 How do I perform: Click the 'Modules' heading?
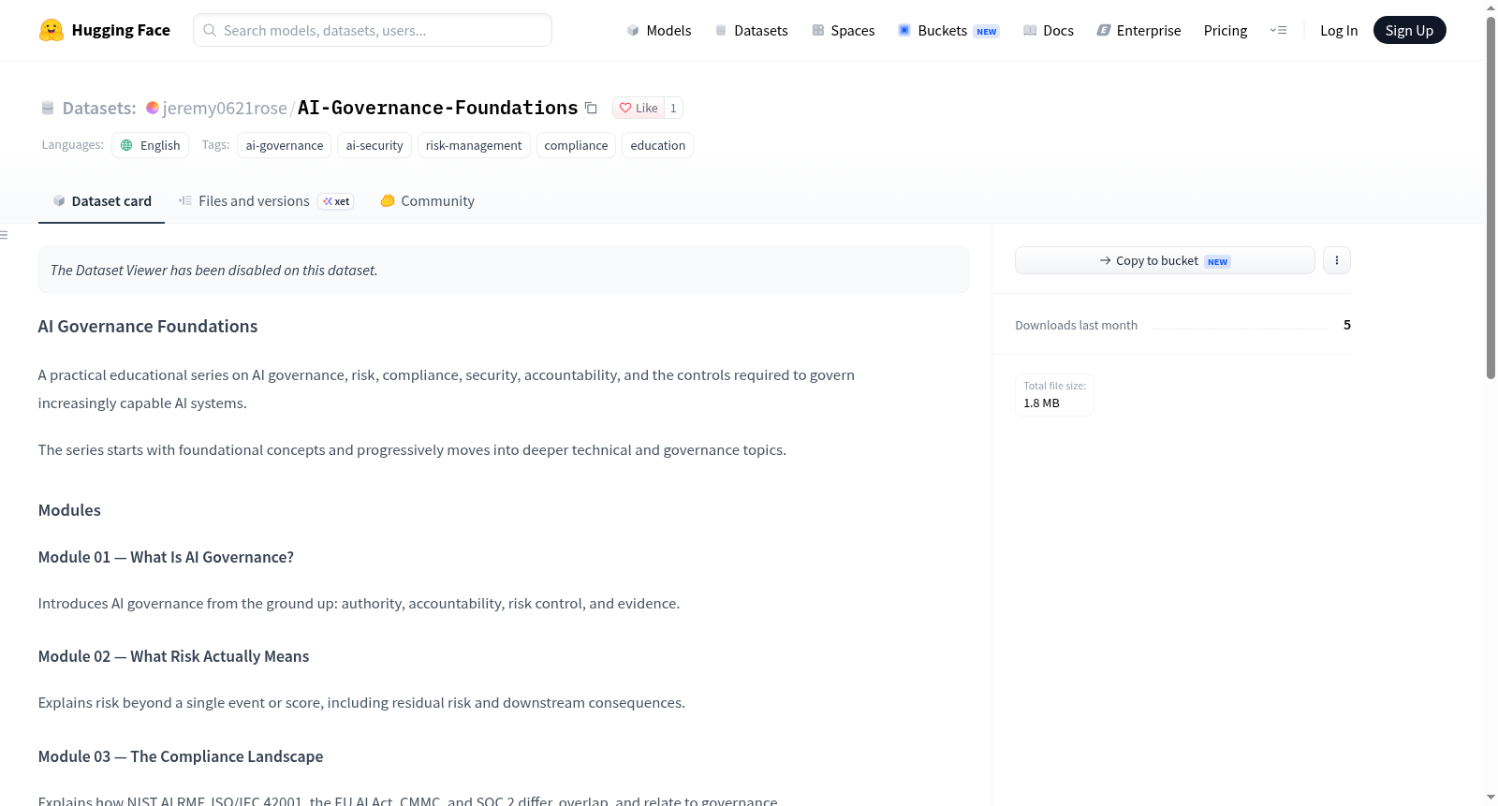[69, 510]
